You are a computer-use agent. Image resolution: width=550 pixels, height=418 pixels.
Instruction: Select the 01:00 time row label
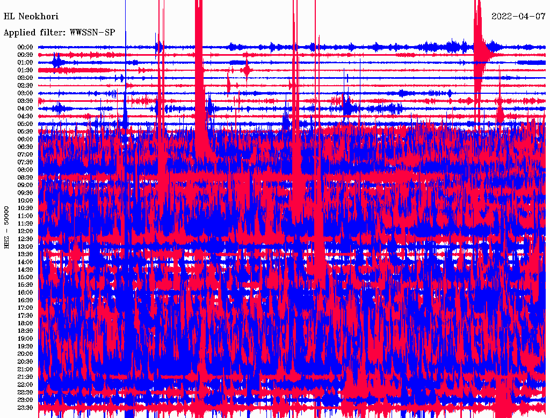25,62
